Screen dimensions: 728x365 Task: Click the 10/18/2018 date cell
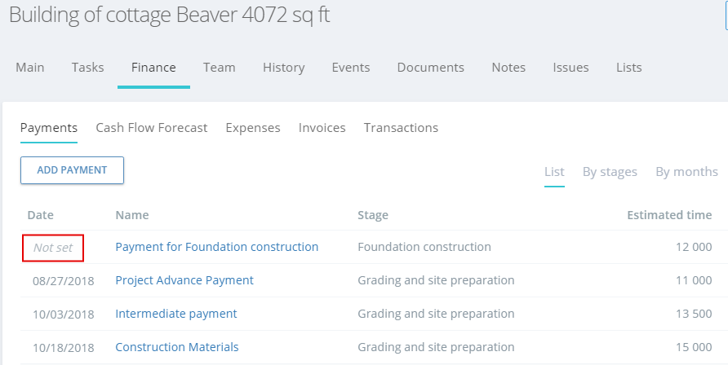[x=63, y=348]
